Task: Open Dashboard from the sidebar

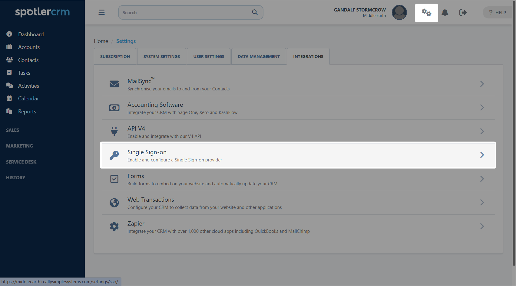Action: [x=31, y=34]
